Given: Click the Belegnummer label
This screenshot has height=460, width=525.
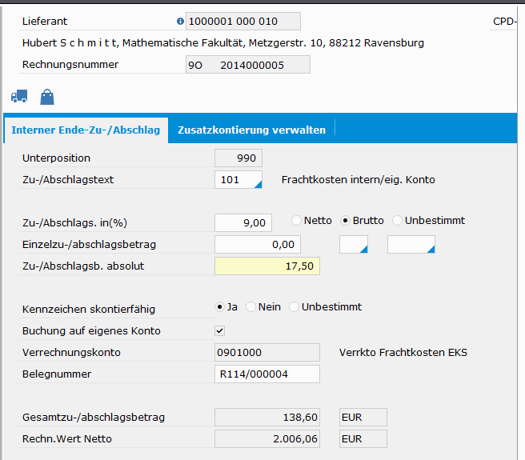Looking at the screenshot, I should 57,374.
